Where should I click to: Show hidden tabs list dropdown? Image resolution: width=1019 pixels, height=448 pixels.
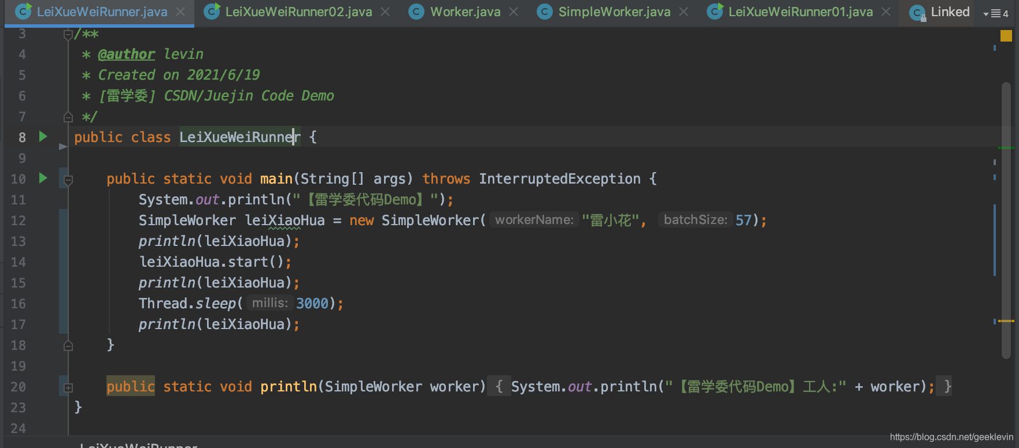pos(996,13)
